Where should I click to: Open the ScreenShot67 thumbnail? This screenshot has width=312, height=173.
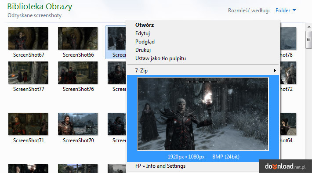pyautogui.click(x=28, y=38)
